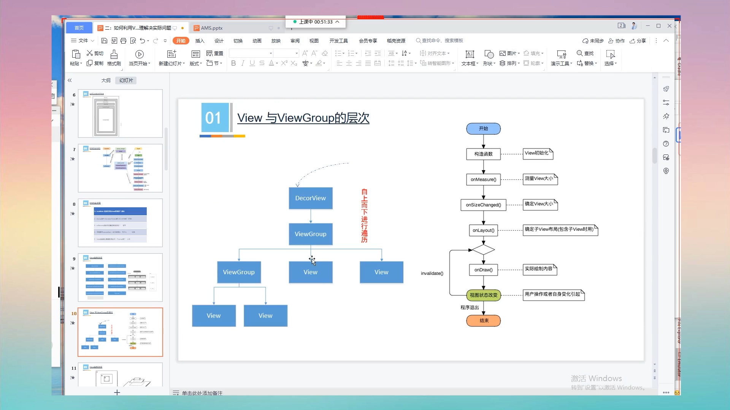This screenshot has height=410, width=730.
Task: Click the Save icon in quick toolbar
Action: point(104,41)
